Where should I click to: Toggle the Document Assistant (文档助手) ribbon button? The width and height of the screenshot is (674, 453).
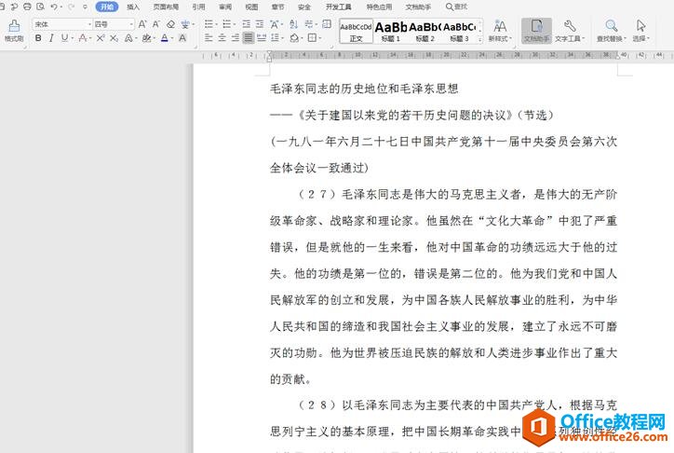tap(536, 30)
